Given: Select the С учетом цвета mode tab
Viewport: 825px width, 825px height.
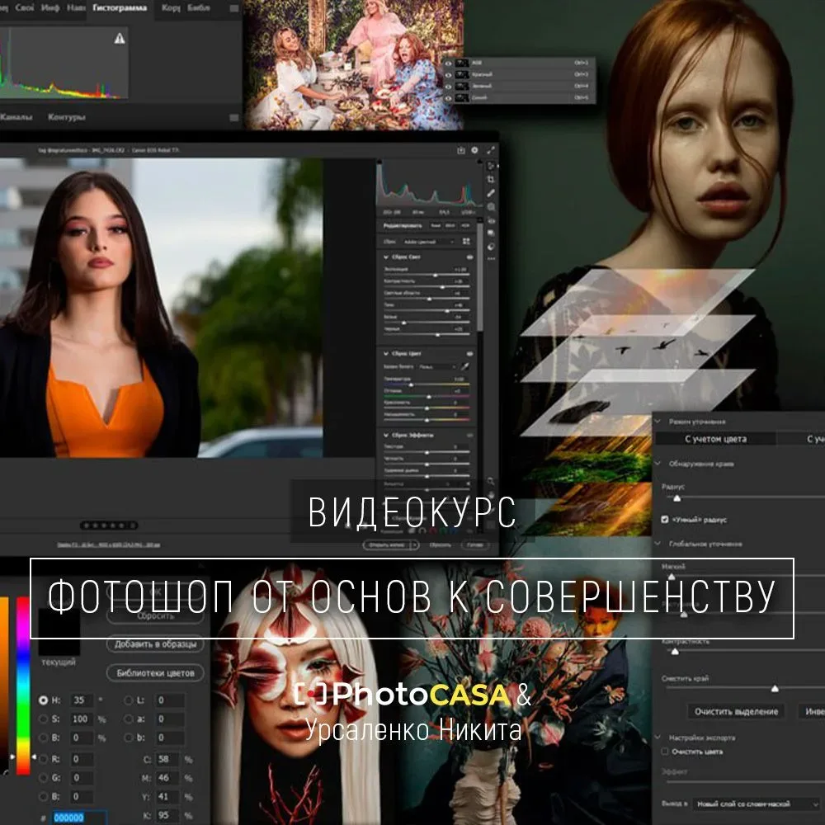Looking at the screenshot, I should (x=715, y=439).
